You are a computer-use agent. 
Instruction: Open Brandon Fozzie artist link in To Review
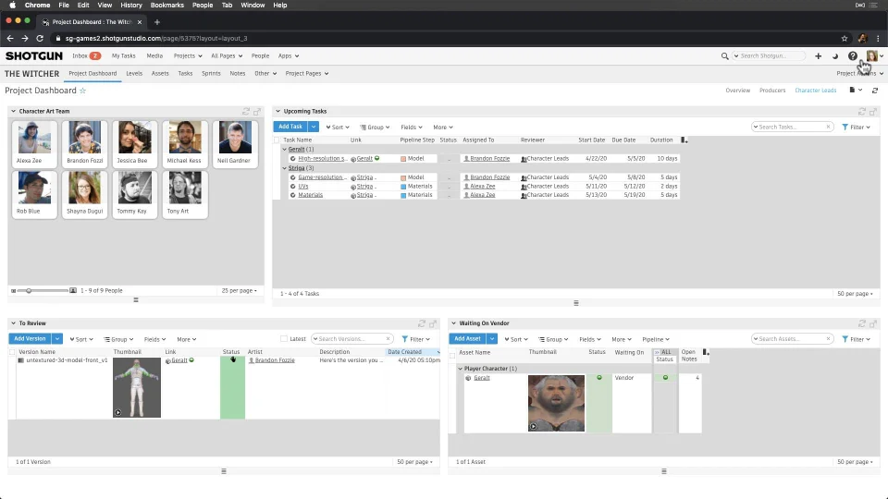tap(275, 360)
